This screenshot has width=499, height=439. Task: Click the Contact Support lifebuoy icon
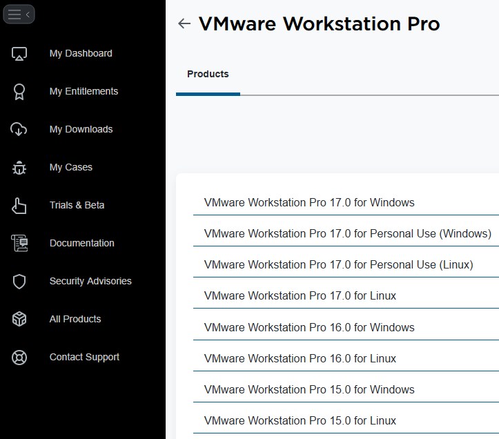(x=19, y=357)
